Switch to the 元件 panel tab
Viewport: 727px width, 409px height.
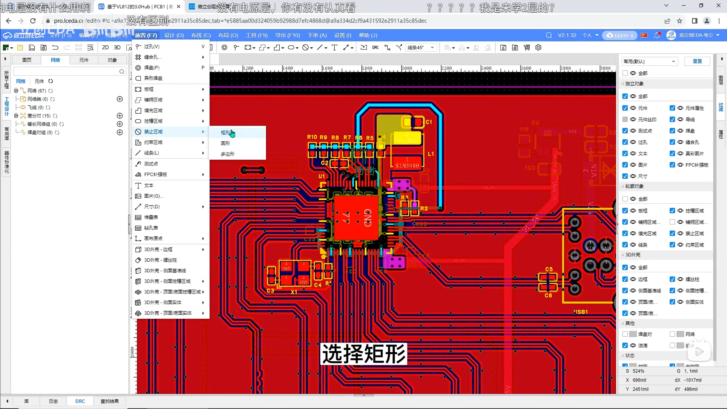pyautogui.click(x=84, y=60)
